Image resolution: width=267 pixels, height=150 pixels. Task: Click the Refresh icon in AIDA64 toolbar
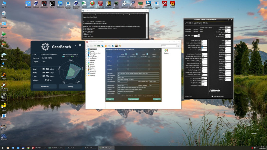pyautogui.click(x=88, y=46)
